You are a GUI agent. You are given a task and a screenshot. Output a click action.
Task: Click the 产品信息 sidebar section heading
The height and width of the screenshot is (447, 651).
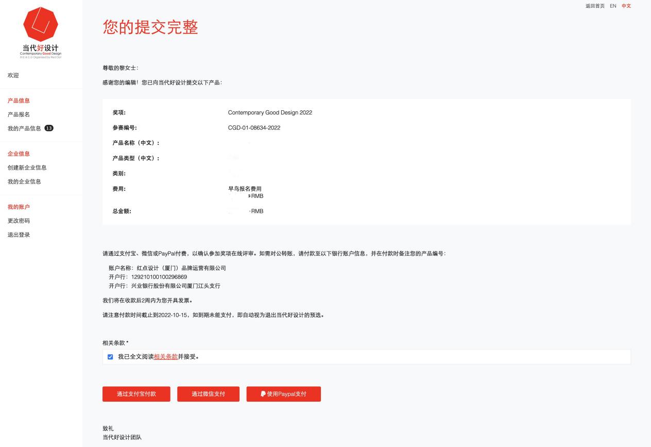[19, 101]
